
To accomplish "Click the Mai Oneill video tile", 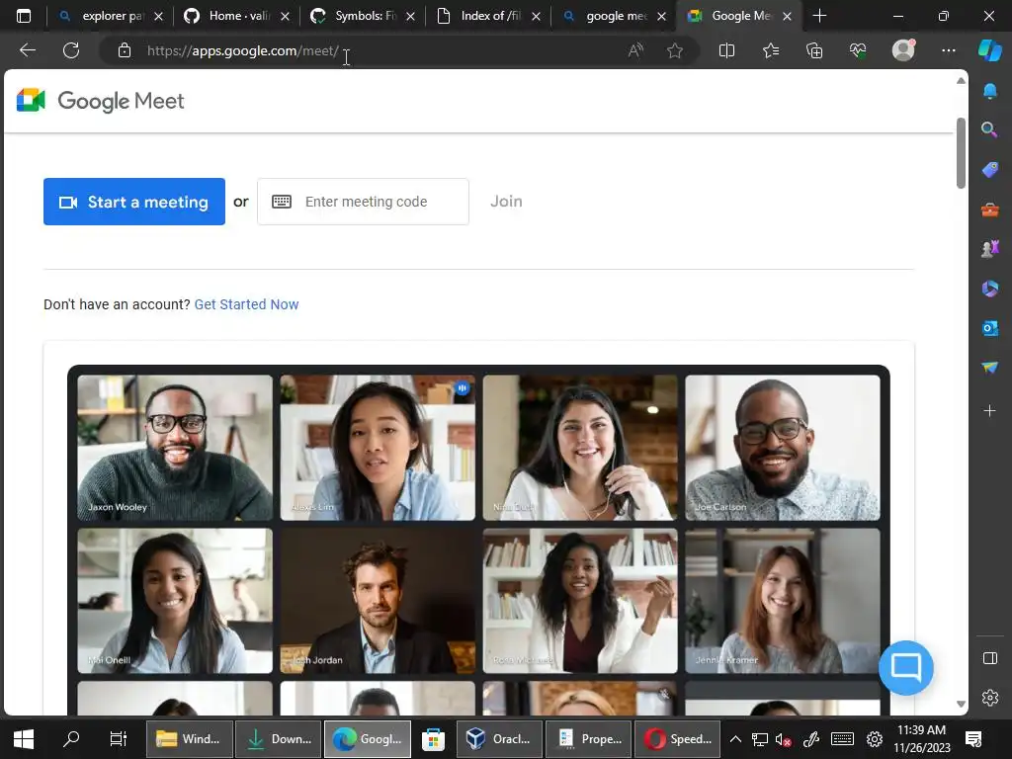I will pyautogui.click(x=175, y=601).
